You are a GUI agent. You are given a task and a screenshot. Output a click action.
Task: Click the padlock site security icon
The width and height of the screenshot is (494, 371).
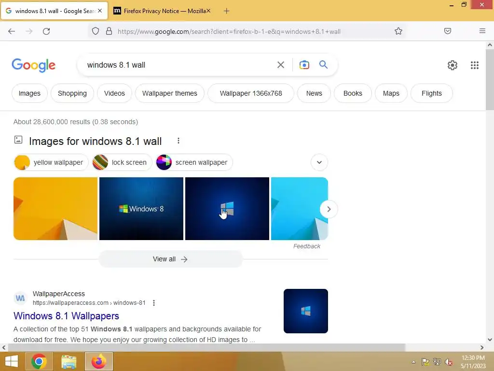109,31
